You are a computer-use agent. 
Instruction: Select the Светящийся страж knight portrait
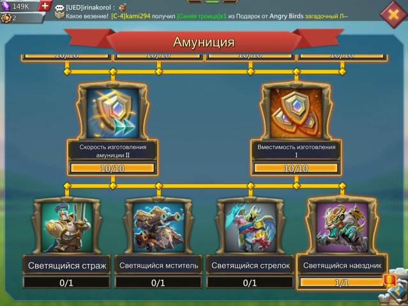[67, 227]
